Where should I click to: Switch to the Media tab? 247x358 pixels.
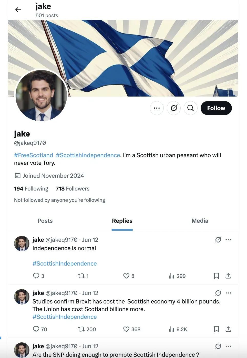[200, 221]
